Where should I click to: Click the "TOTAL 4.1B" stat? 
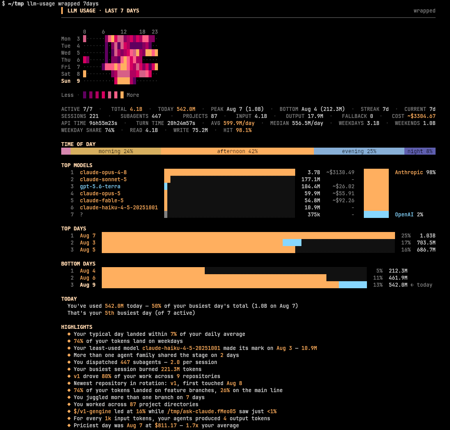pyautogui.click(x=127, y=109)
